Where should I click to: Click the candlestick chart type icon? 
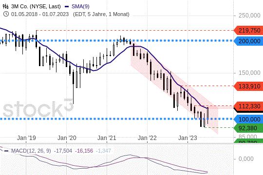(x=5, y=6)
